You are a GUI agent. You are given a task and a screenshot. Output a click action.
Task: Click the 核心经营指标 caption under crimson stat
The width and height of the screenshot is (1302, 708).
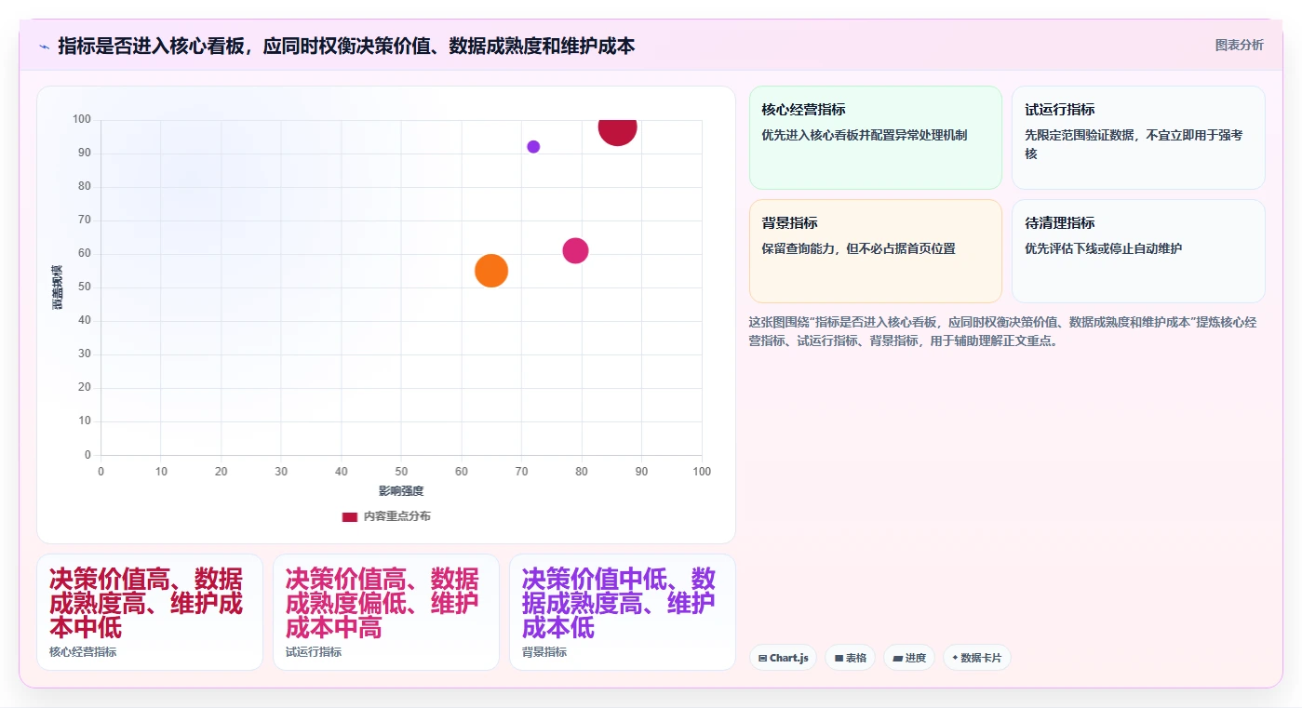[83, 652]
